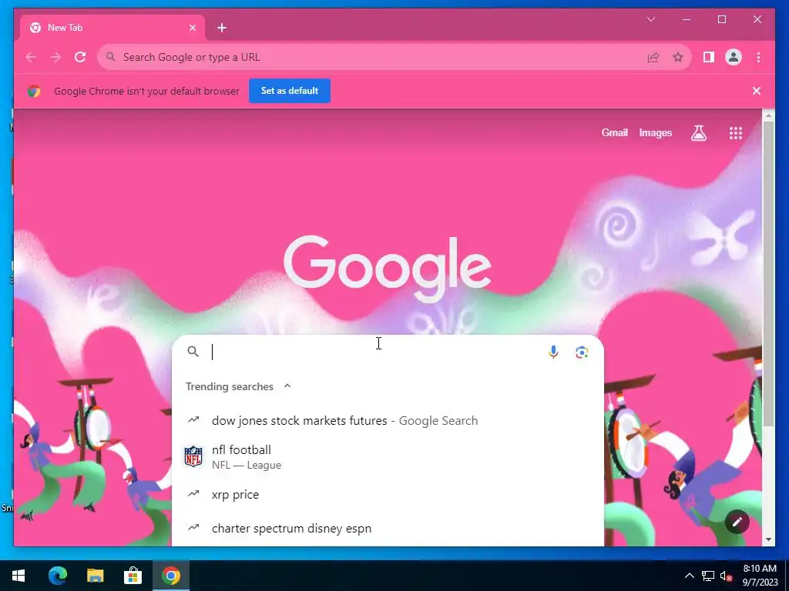Image resolution: width=789 pixels, height=591 pixels.
Task: Bookmark this tab with the star icon
Action: pyautogui.click(x=678, y=57)
